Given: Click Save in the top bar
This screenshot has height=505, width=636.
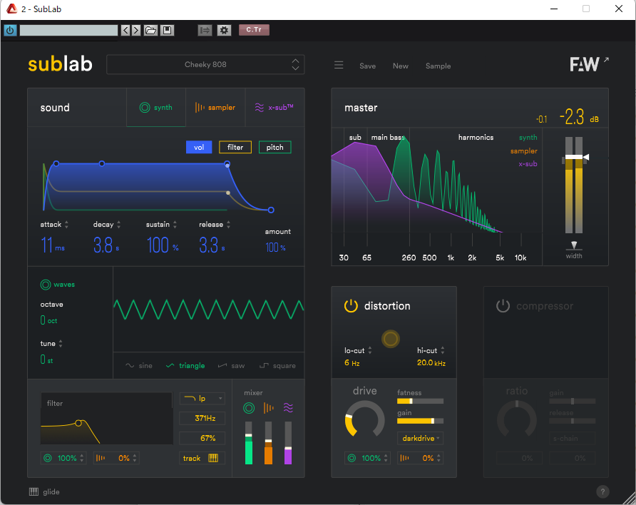Looking at the screenshot, I should click(367, 66).
